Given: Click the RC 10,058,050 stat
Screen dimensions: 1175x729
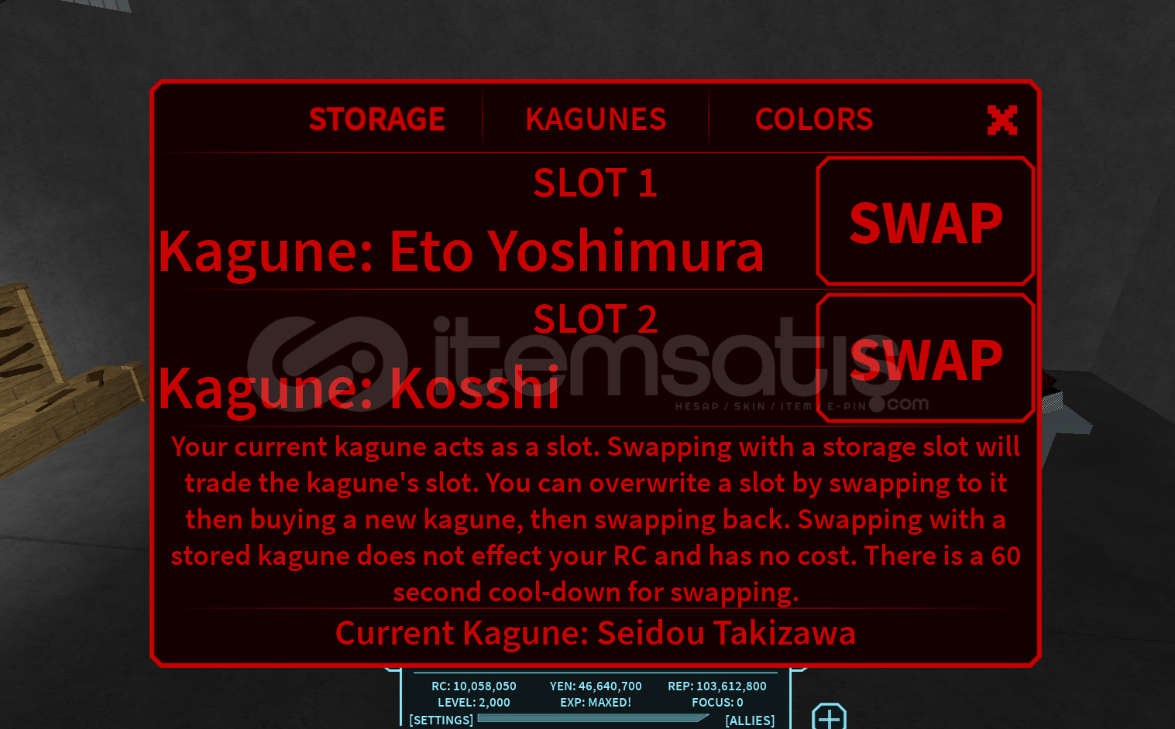Looking at the screenshot, I should 474,686.
